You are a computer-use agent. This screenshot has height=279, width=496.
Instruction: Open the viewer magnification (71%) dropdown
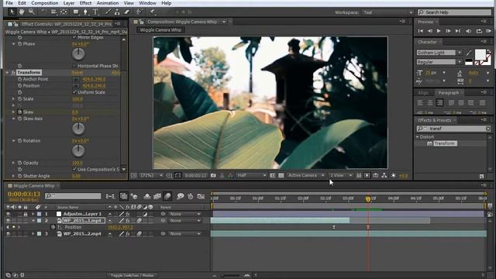tap(152, 175)
